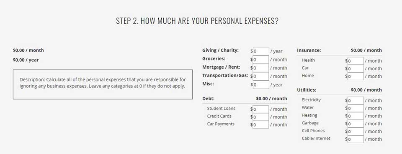
Task: Click the Car Payments amount field
Action: point(261,125)
